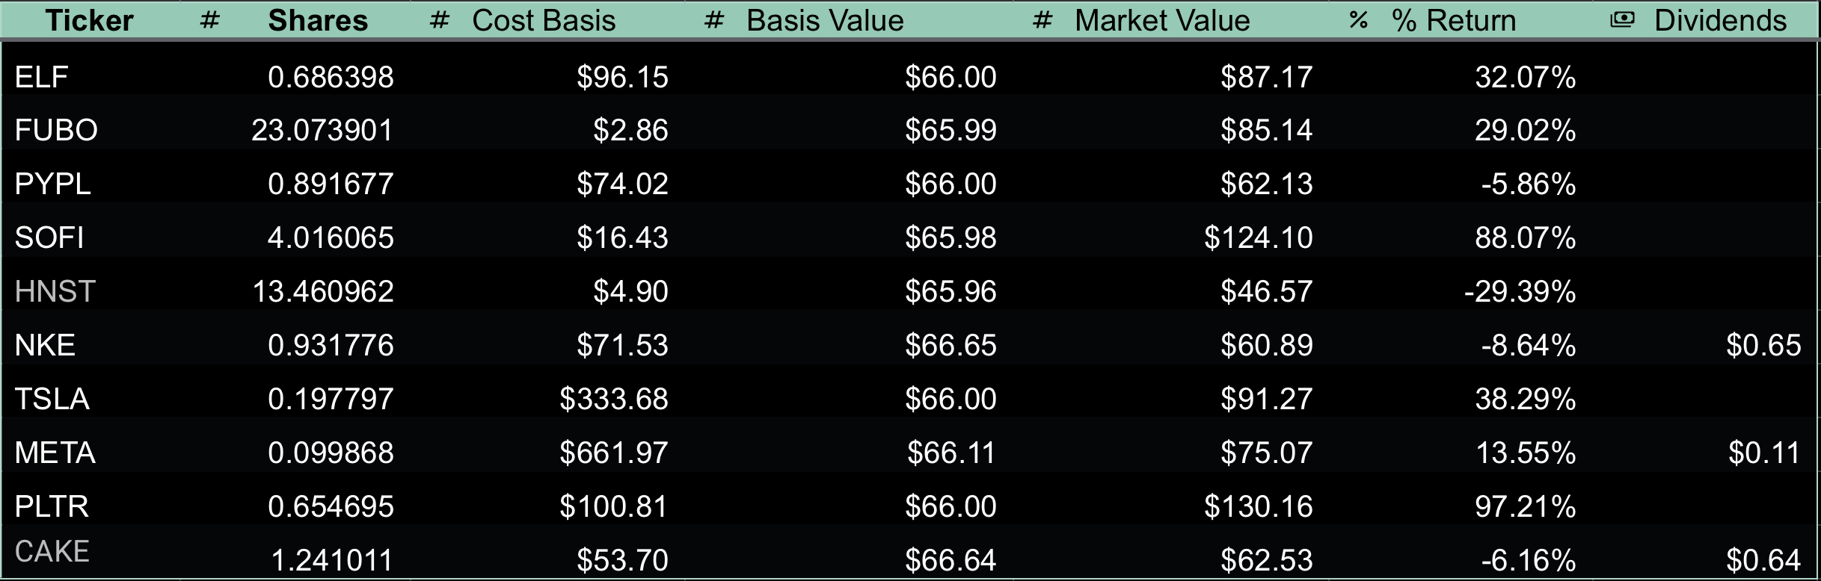Click the greyed-out CAKE ticker

[52, 552]
